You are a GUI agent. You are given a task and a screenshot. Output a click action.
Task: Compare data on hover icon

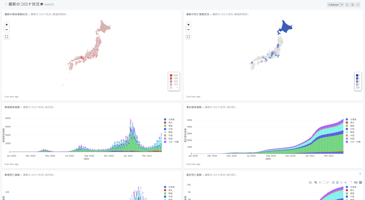click(360, 182)
